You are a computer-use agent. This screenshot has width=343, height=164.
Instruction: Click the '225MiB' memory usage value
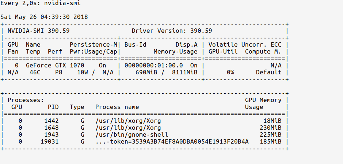point(271,135)
